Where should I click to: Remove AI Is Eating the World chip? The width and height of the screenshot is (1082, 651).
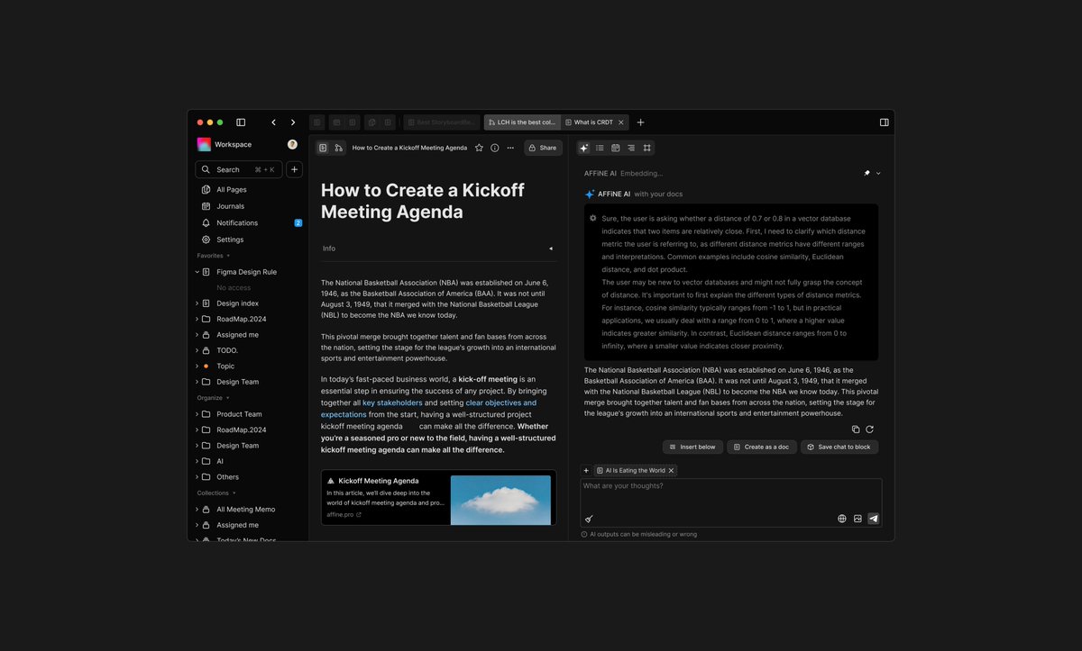[x=671, y=470]
